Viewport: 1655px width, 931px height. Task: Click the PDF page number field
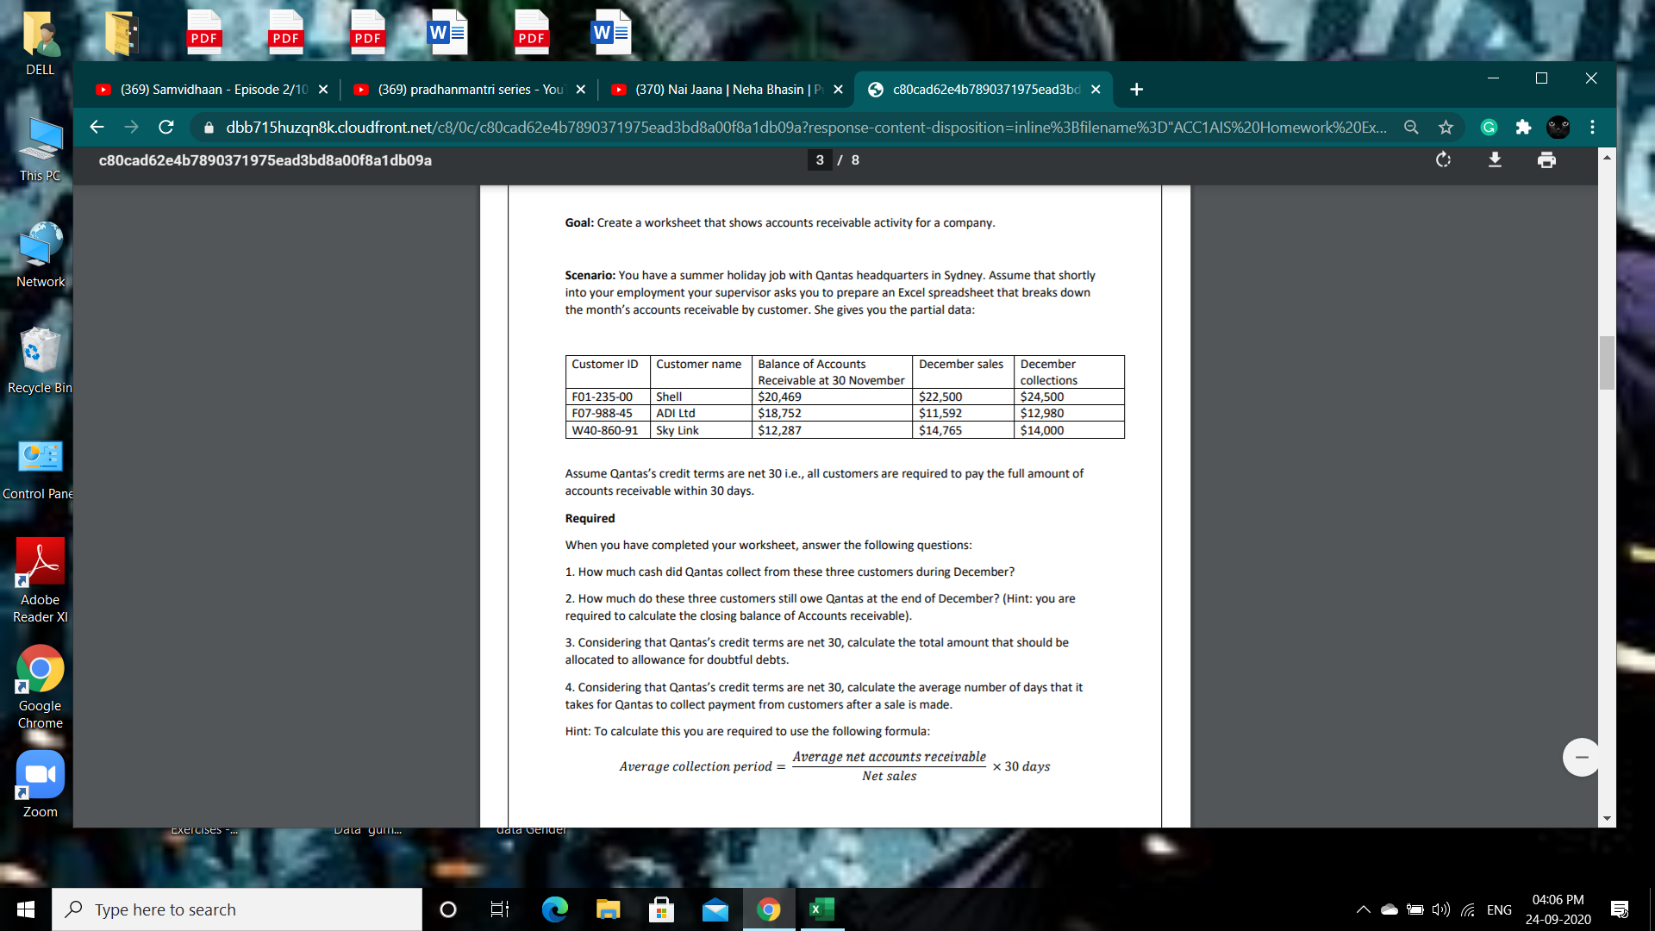pyautogui.click(x=819, y=160)
